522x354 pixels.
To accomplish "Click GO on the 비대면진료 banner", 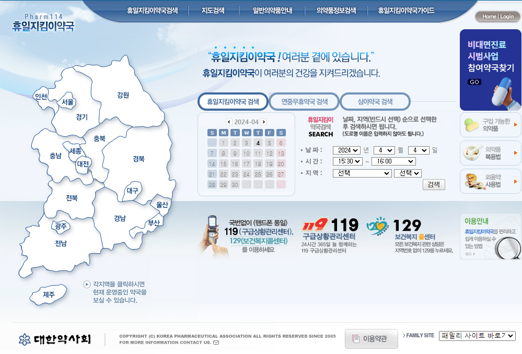I will pyautogui.click(x=473, y=82).
